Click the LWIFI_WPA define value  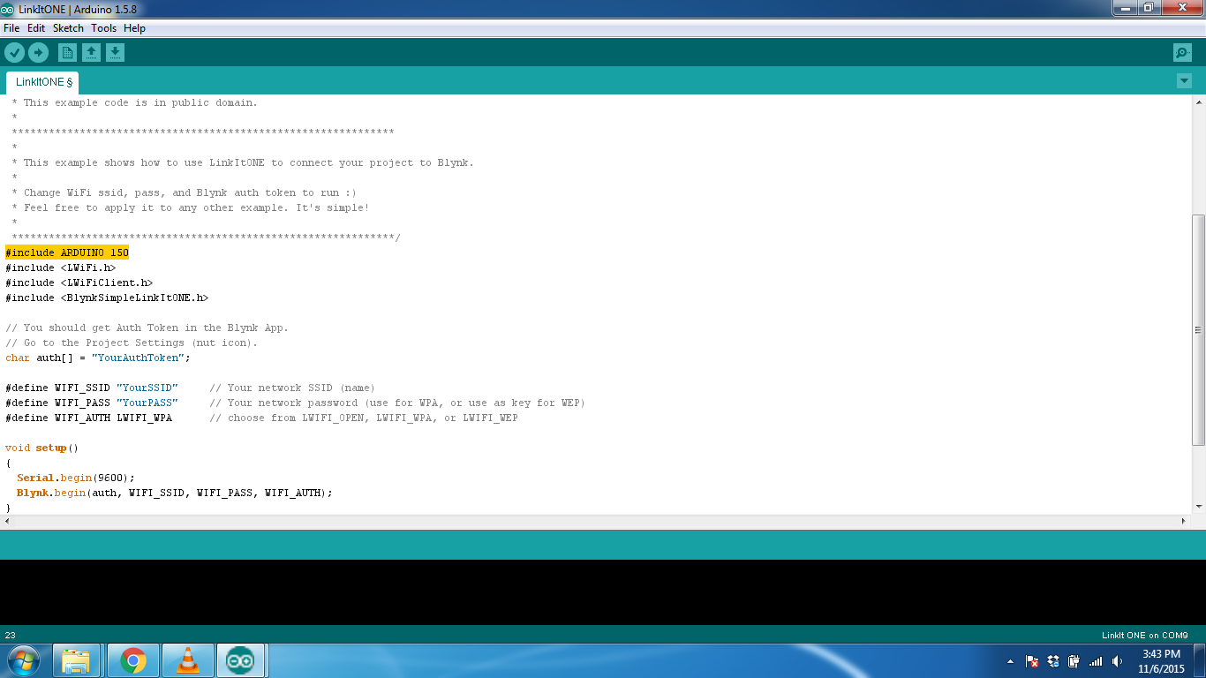coord(144,418)
